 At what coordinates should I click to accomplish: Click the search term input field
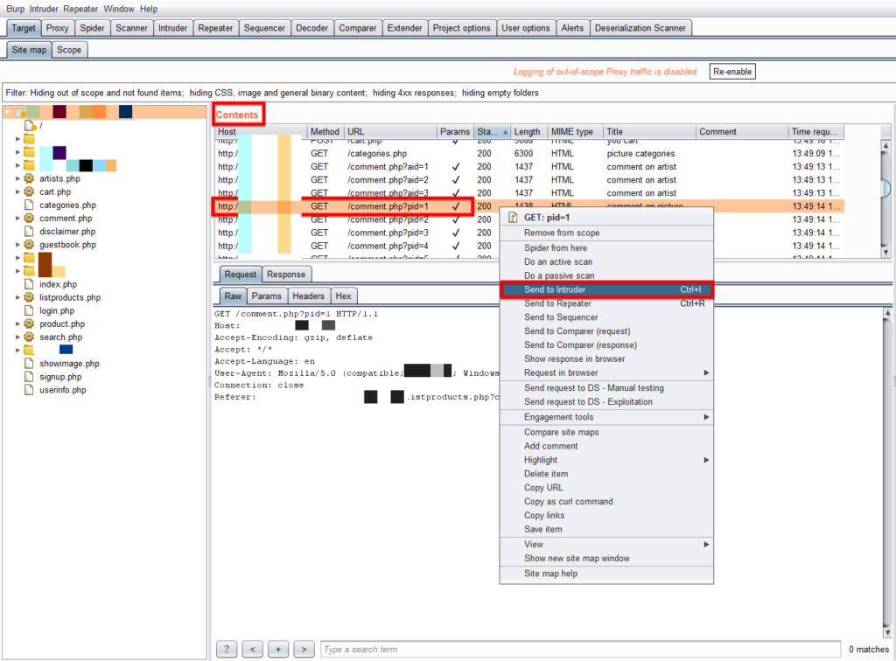pos(577,650)
